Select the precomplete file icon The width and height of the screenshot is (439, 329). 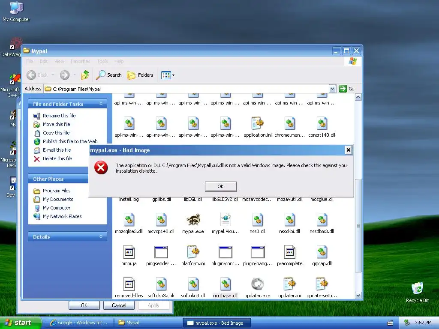pos(289,252)
